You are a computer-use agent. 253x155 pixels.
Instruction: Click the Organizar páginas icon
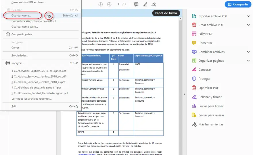click(x=194, y=61)
